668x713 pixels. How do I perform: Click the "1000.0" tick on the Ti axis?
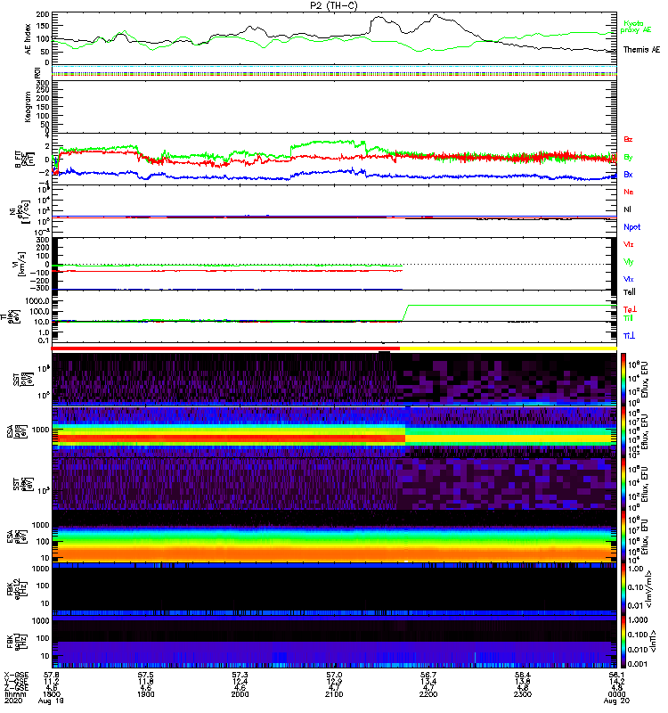[x=37, y=301]
